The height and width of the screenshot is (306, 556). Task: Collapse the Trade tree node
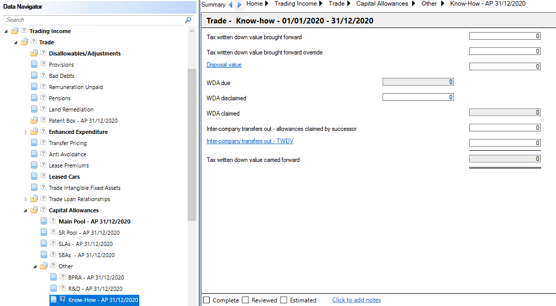pos(16,43)
